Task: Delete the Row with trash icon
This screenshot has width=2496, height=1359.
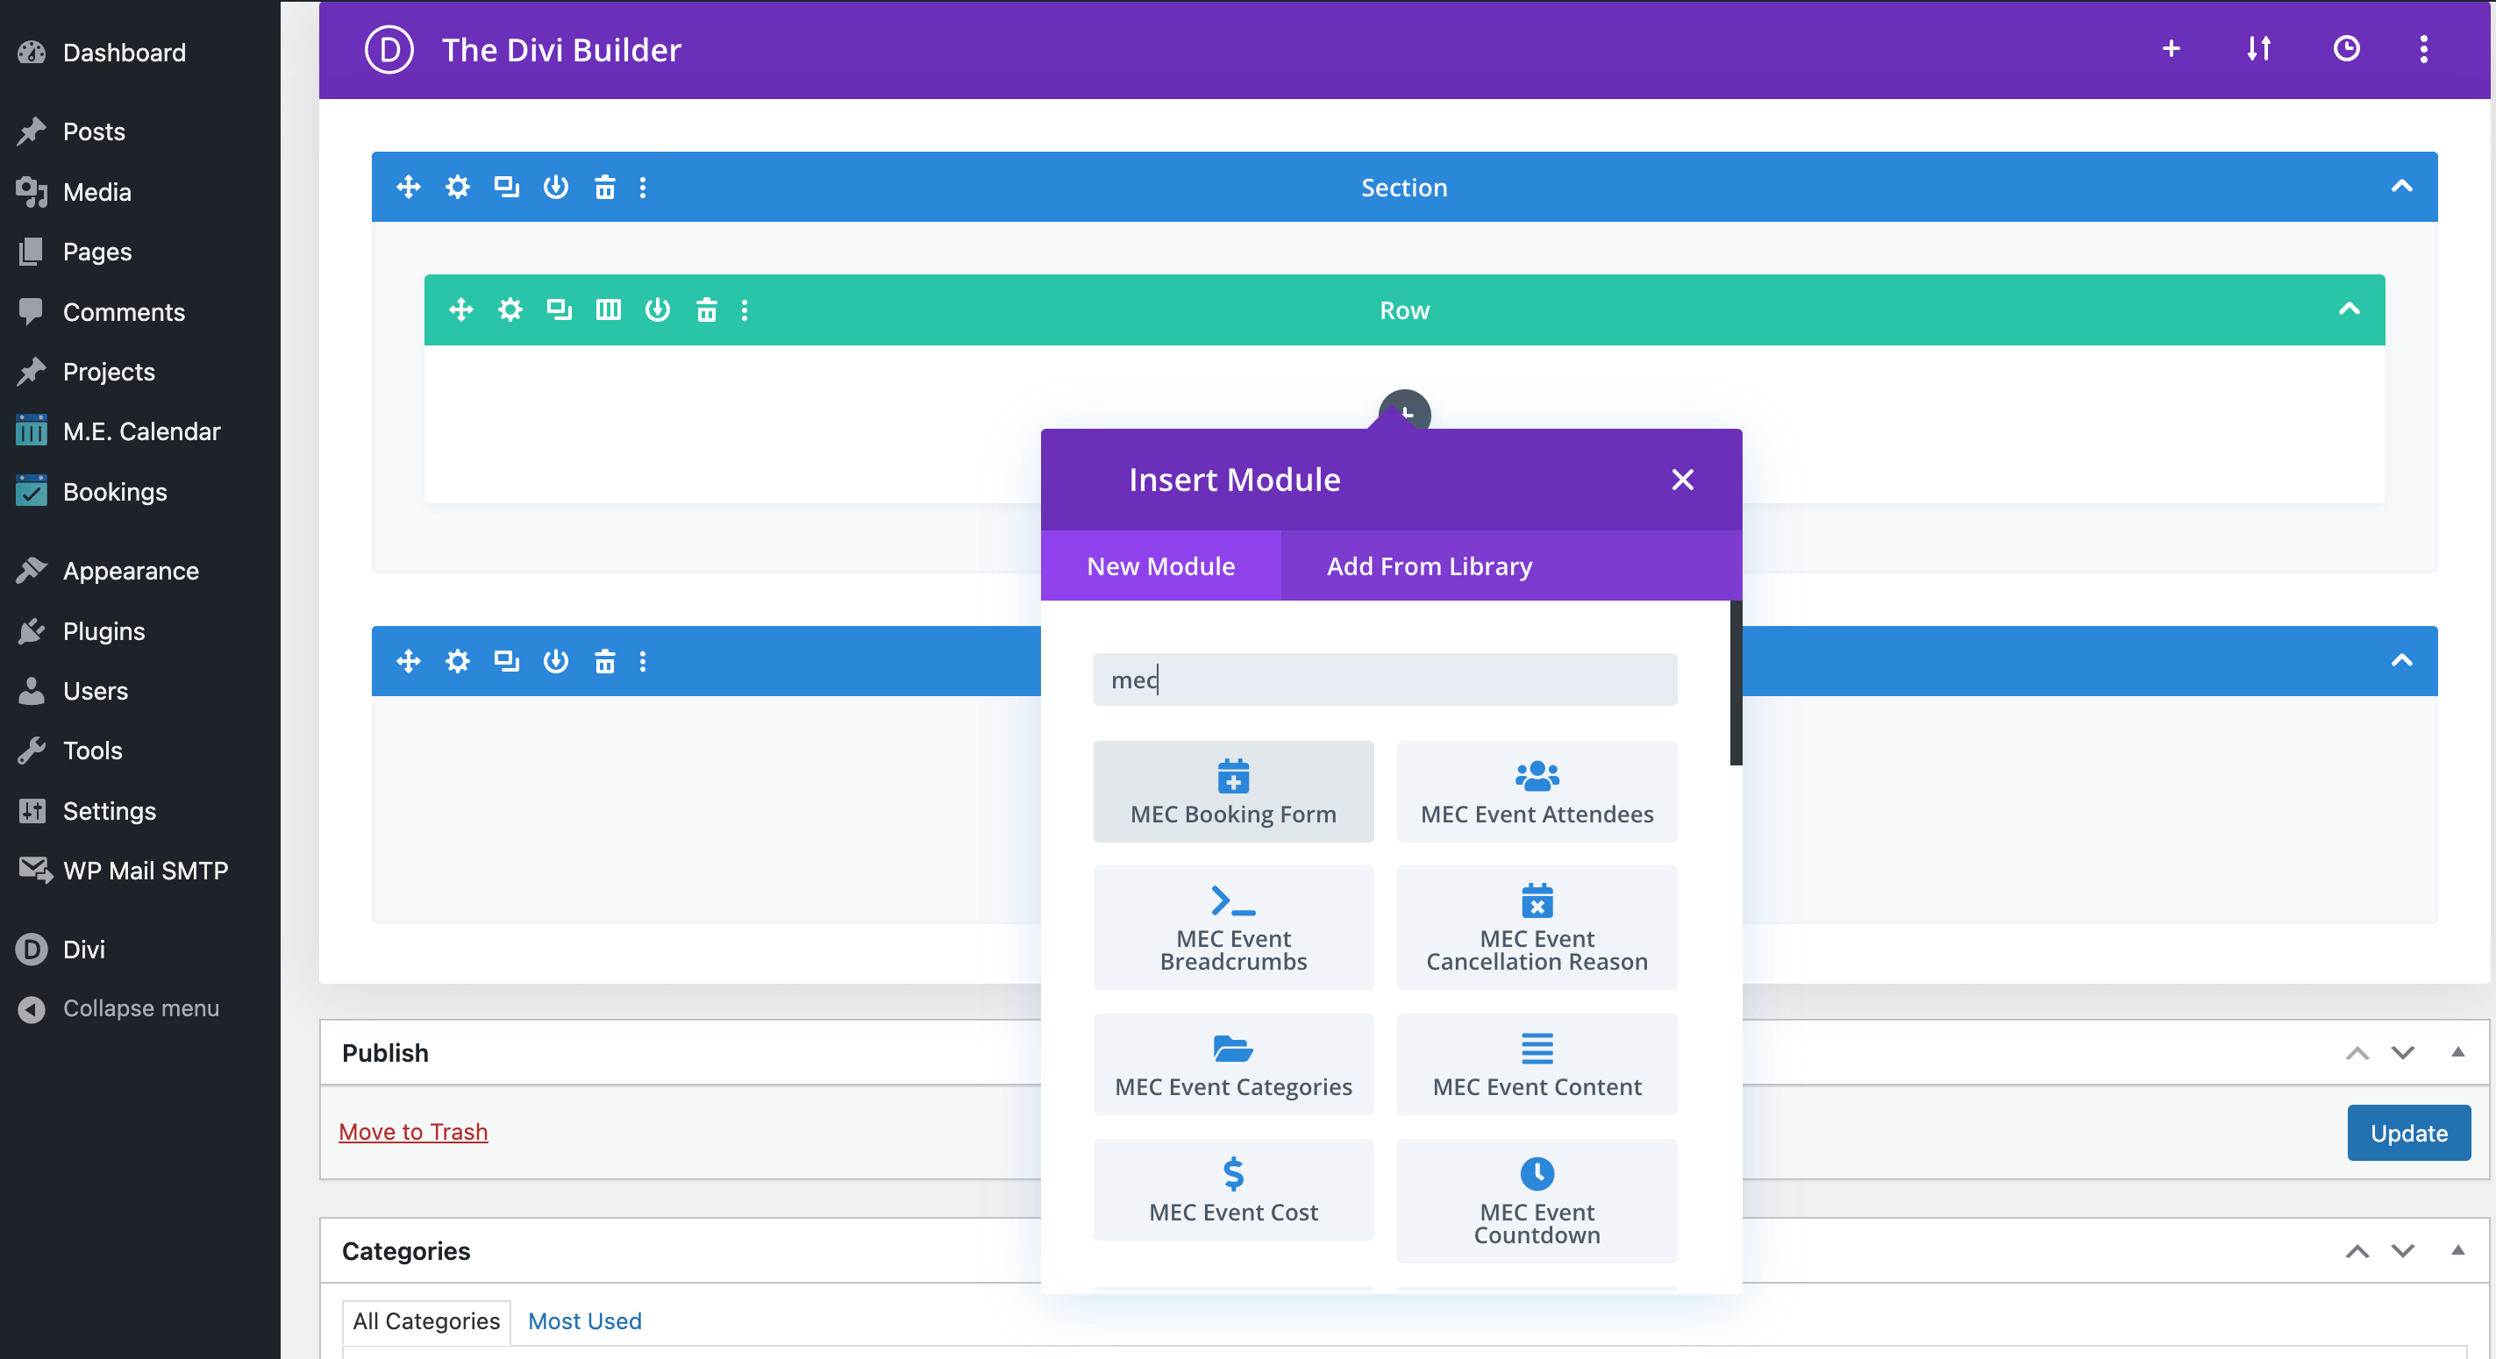Action: point(706,310)
